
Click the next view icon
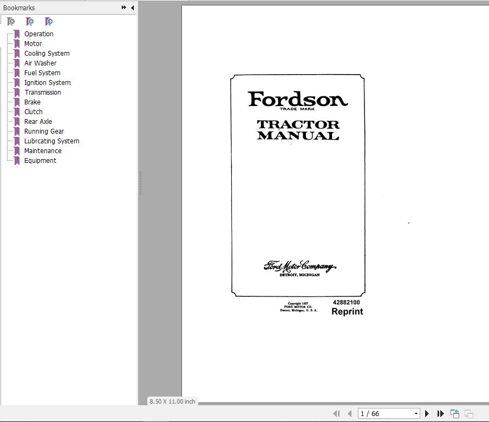pyautogui.click(x=467, y=413)
